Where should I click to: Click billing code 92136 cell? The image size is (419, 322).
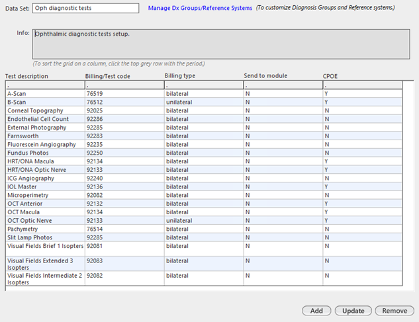point(124,186)
